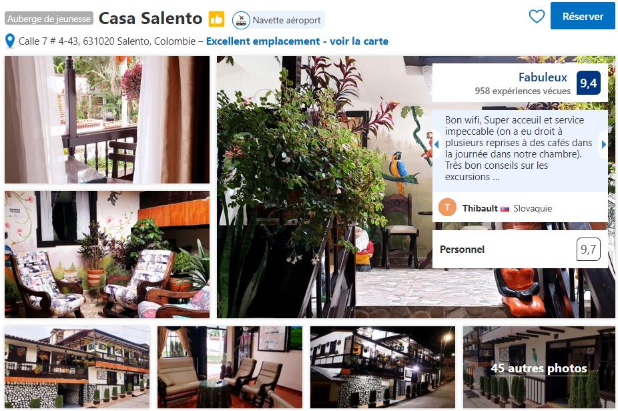Open the large parrot mural garden photo
The image size is (618, 411).
click(x=324, y=187)
